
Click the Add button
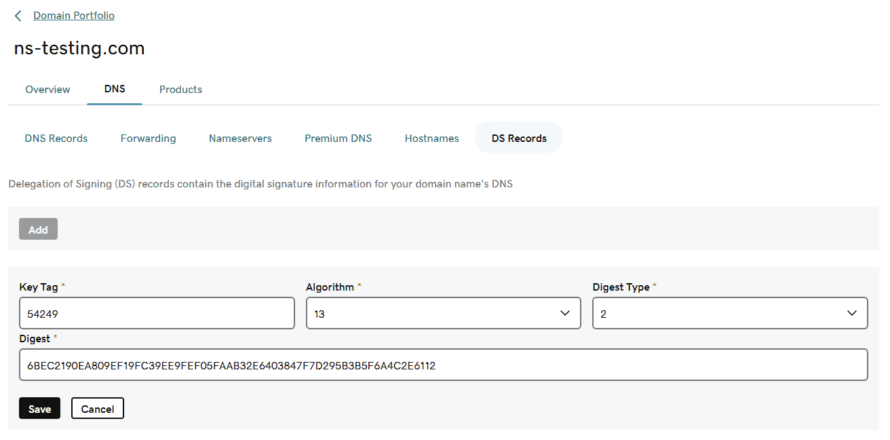pos(38,229)
